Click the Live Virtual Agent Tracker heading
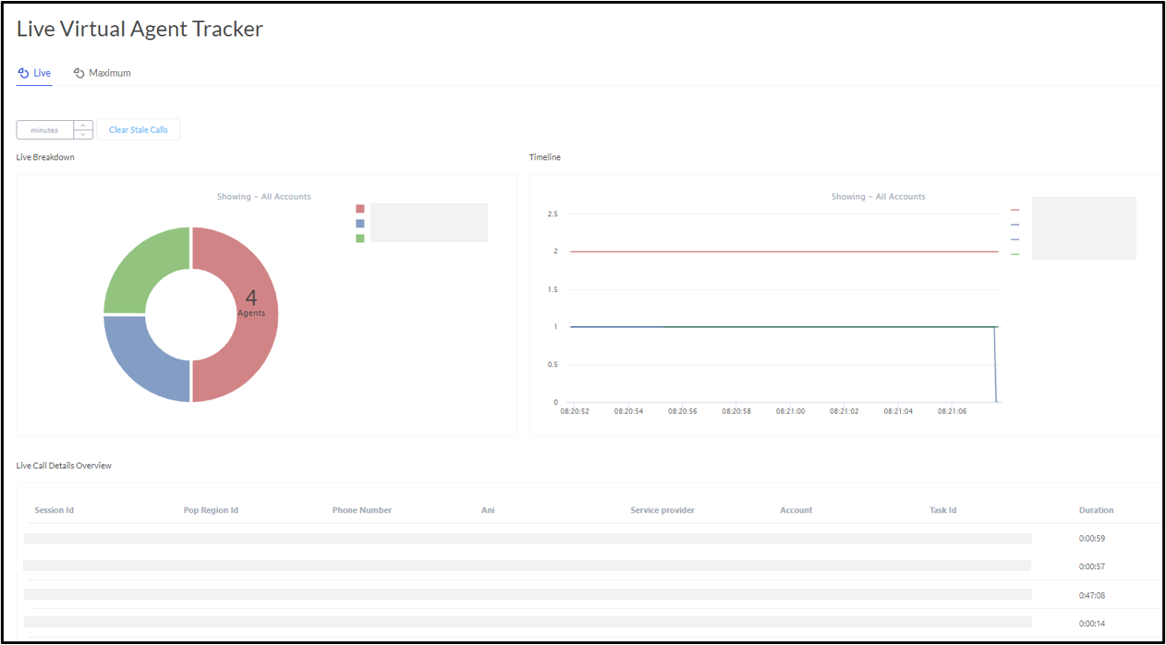The width and height of the screenshot is (1166, 645). [140, 29]
